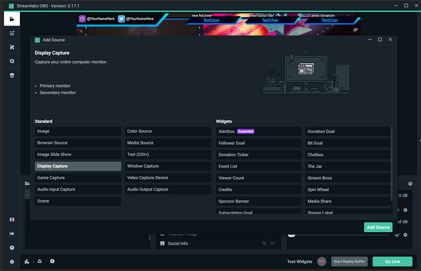The height and width of the screenshot is (271, 421).
Task: Open the Chatbot icon in sidebar
Action: [12, 61]
